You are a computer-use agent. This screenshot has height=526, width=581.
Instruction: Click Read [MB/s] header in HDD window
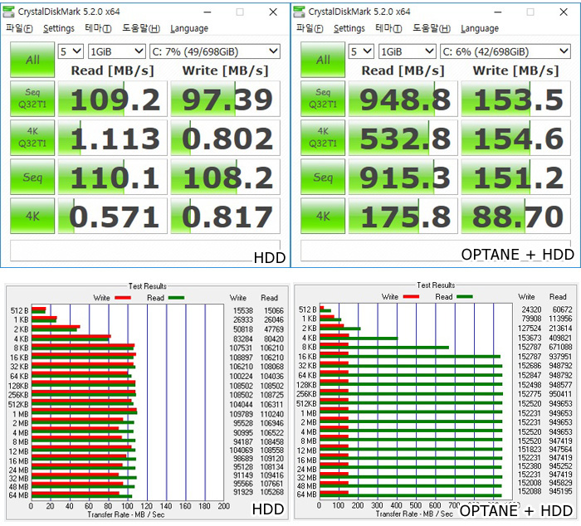112,71
